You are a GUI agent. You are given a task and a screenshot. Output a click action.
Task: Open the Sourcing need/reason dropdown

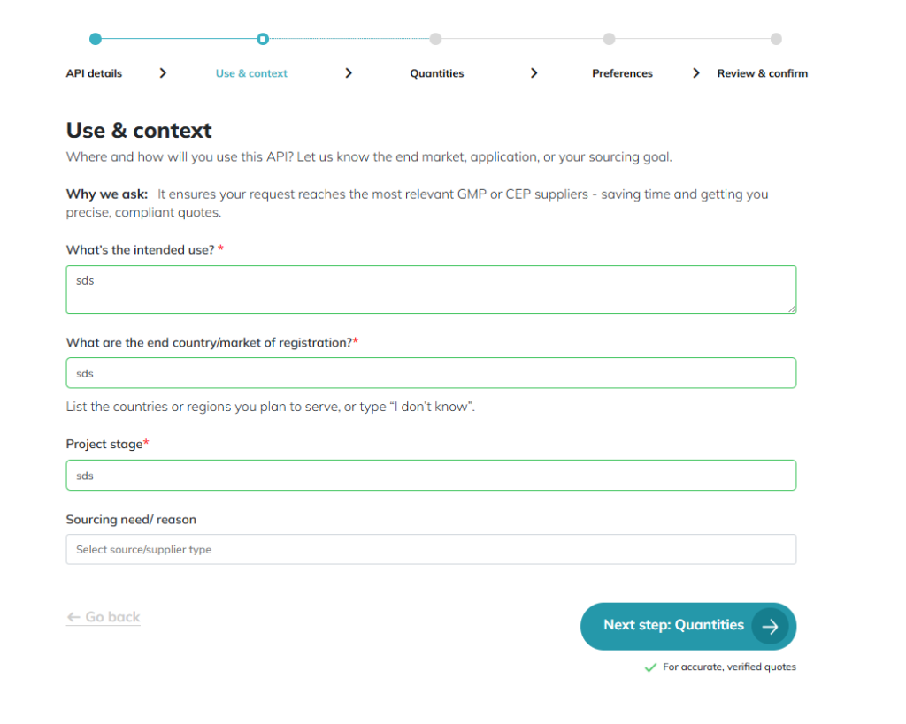(x=431, y=549)
